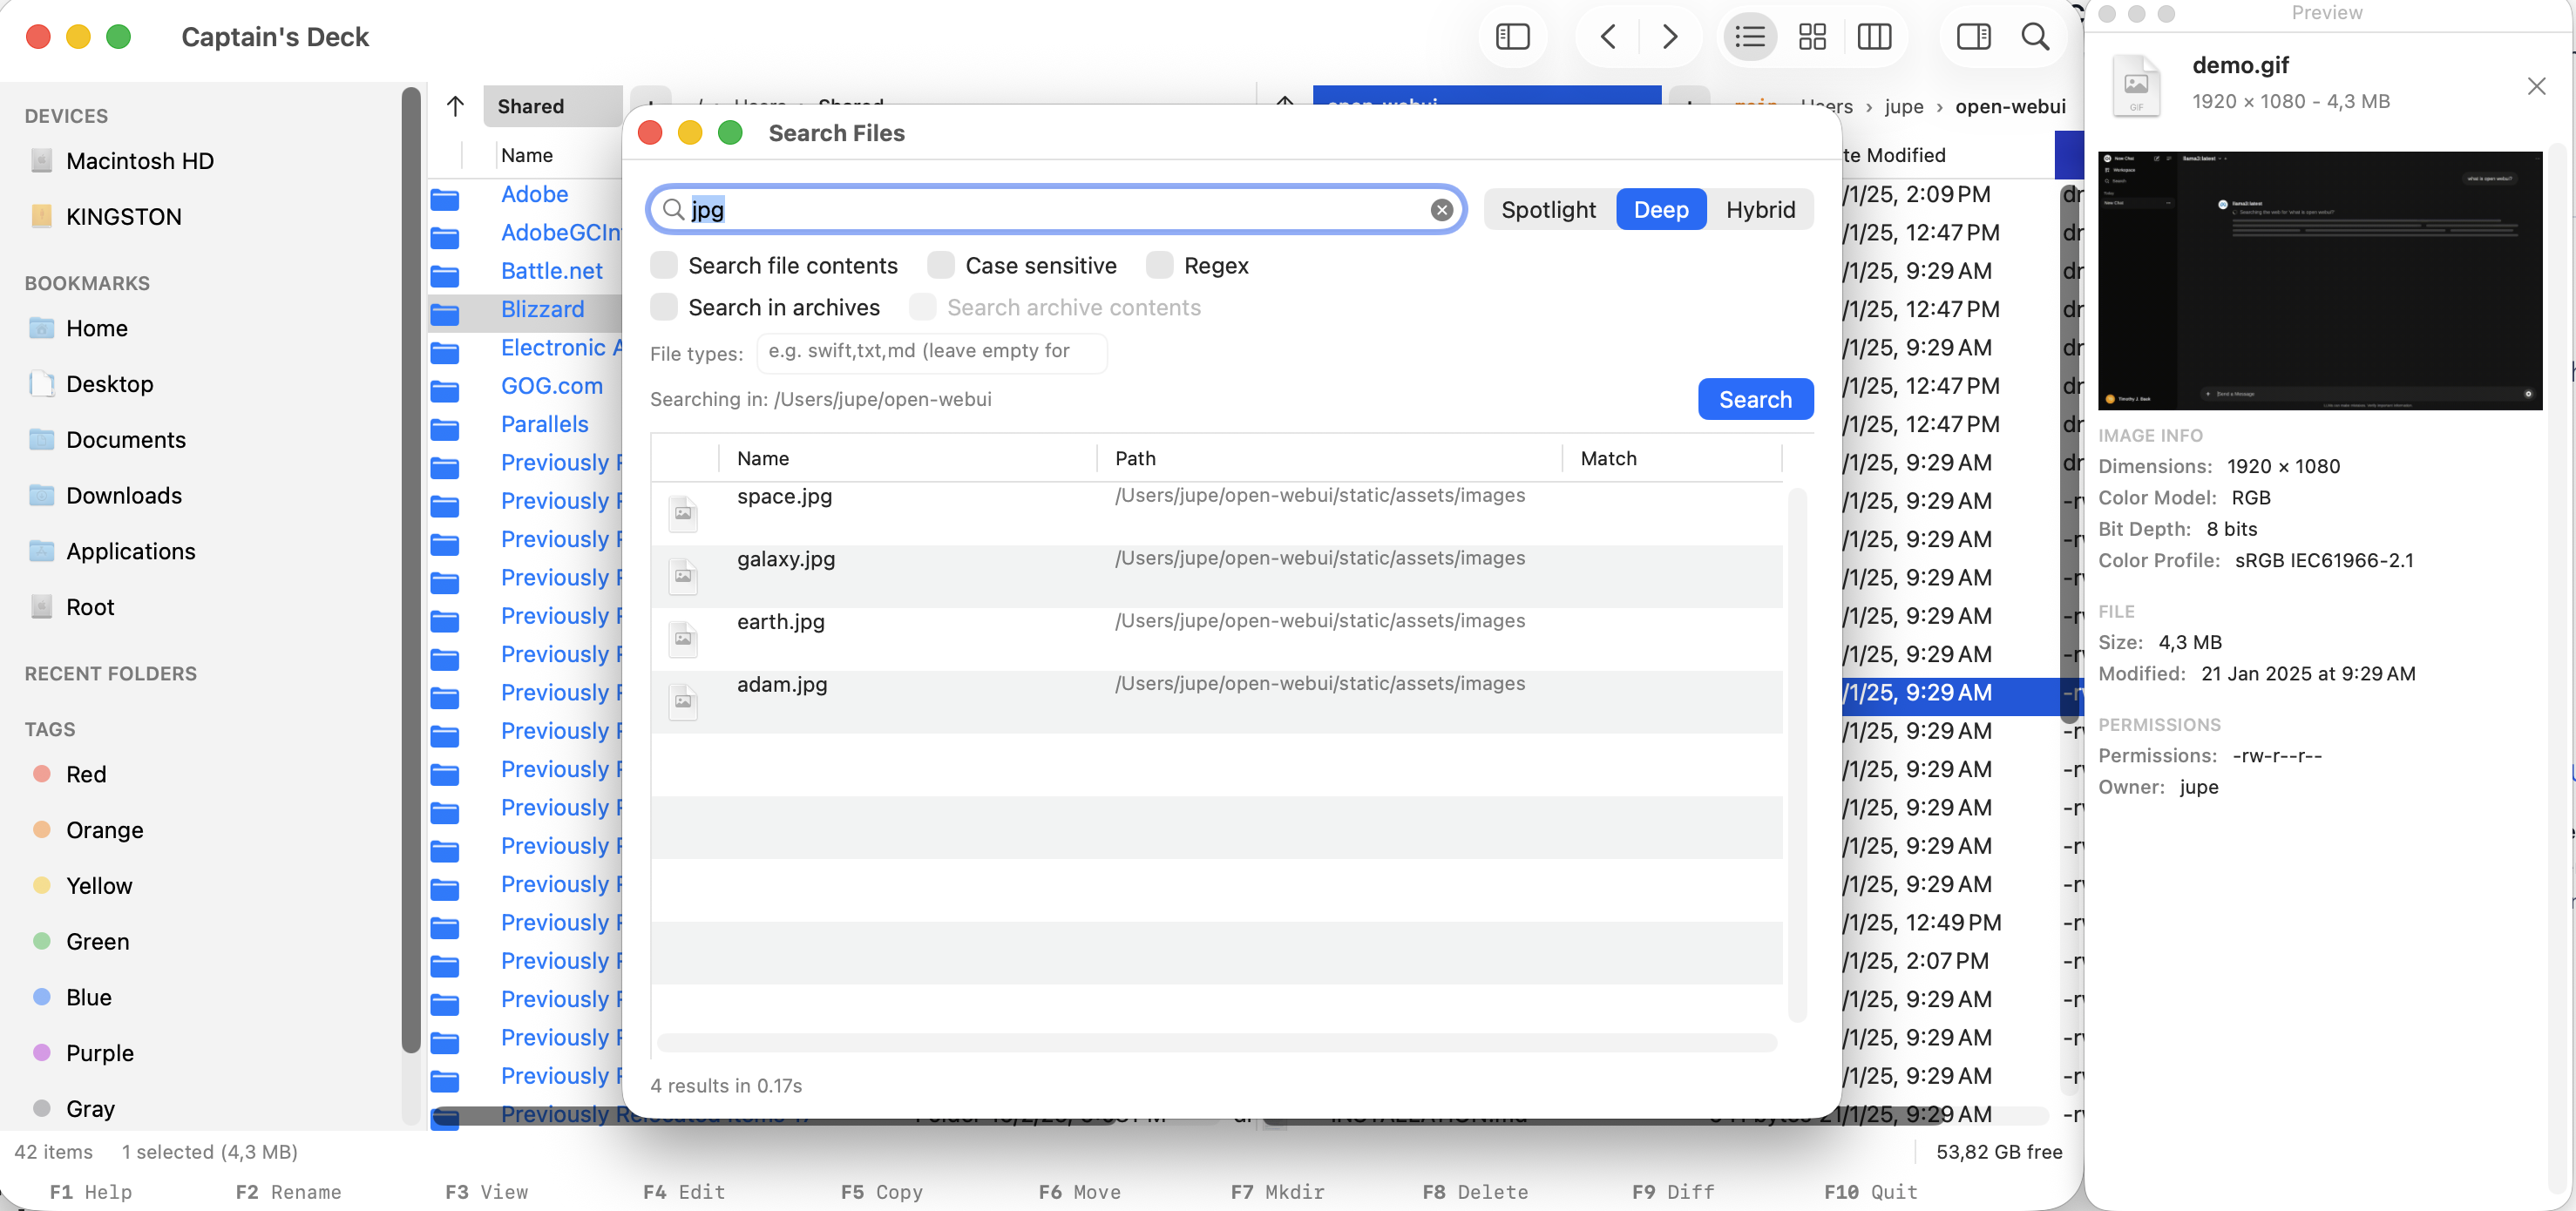Screen dimensions: 2576x1211
Task: Switch to list view icon
Action: [x=1749, y=37]
